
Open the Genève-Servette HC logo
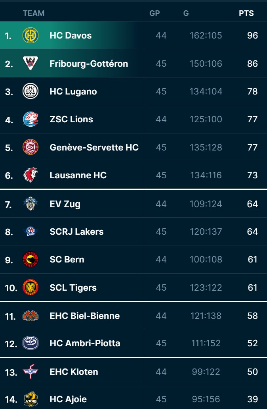click(x=31, y=147)
